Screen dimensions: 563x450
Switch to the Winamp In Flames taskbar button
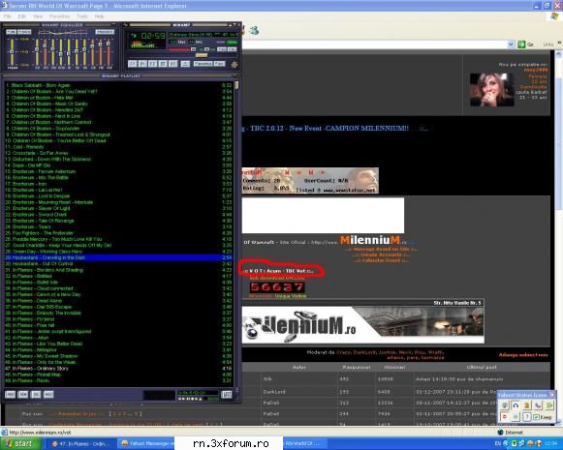pyautogui.click(x=82, y=443)
